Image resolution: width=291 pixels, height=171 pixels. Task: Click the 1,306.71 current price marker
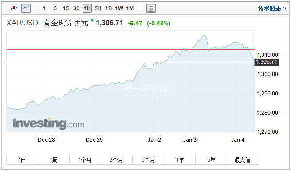(x=267, y=62)
